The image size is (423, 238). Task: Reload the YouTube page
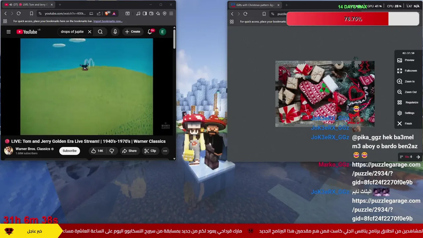pos(19,14)
